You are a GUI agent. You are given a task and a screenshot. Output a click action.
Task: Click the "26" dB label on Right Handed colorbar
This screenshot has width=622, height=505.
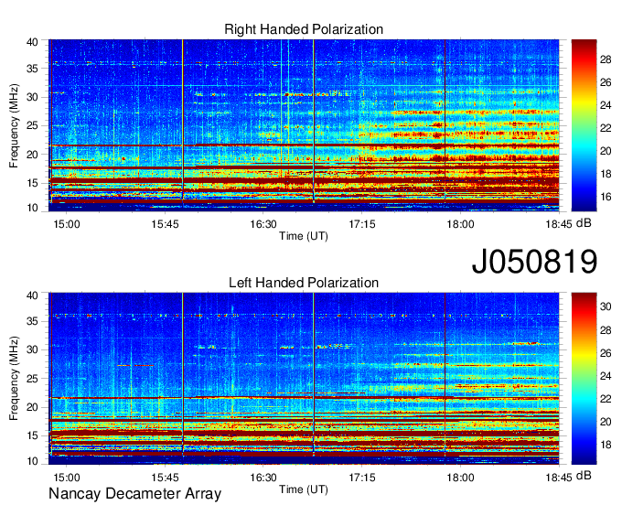606,82
